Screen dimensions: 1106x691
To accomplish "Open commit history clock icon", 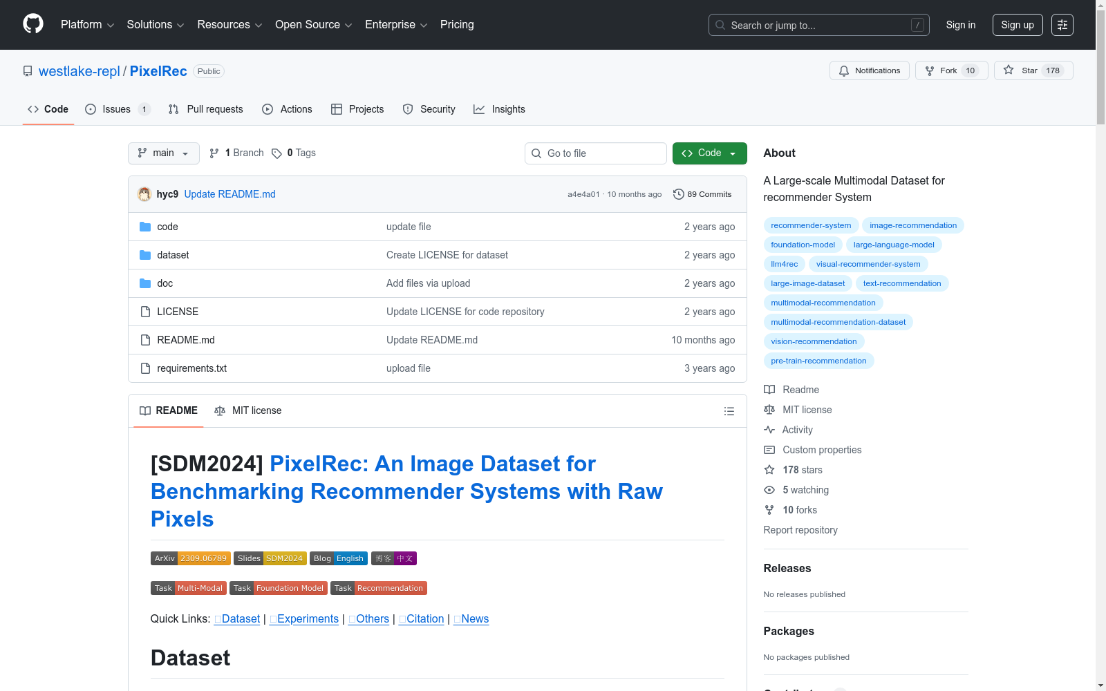I will pyautogui.click(x=679, y=194).
